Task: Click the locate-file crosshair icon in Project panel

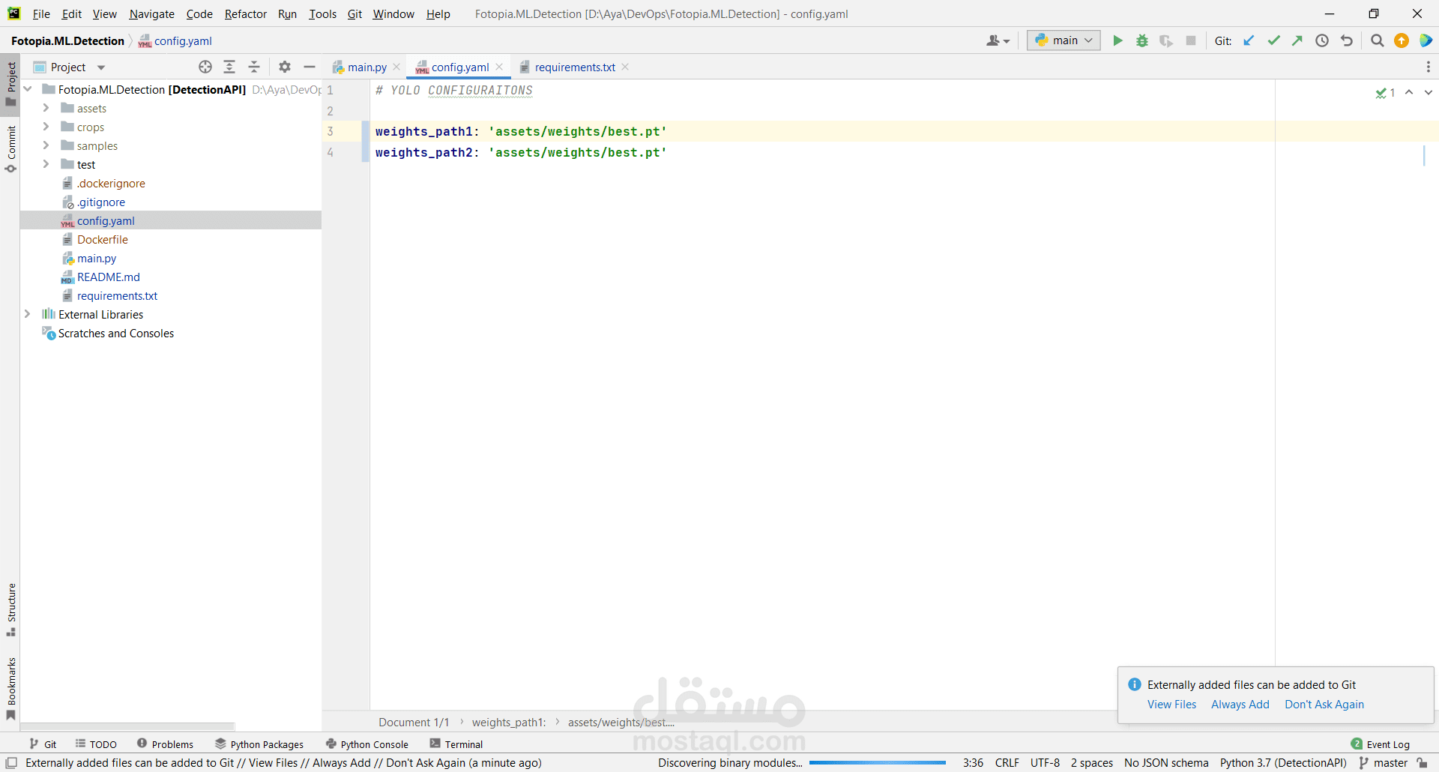Action: (x=205, y=67)
